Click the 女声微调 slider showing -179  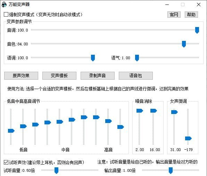(188, 139)
